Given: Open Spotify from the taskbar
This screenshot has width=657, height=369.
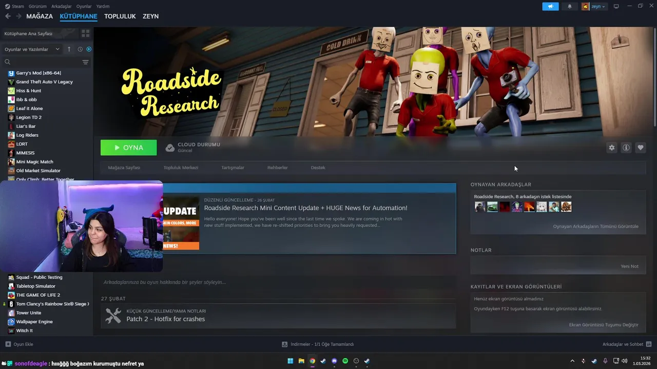Looking at the screenshot, I should point(345,361).
